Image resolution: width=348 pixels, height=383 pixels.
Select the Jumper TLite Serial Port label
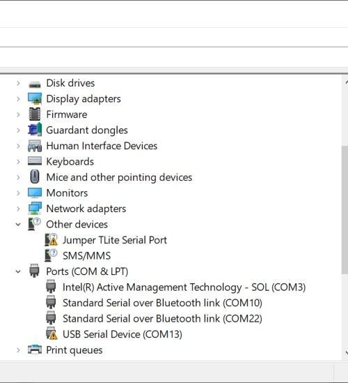click(115, 240)
